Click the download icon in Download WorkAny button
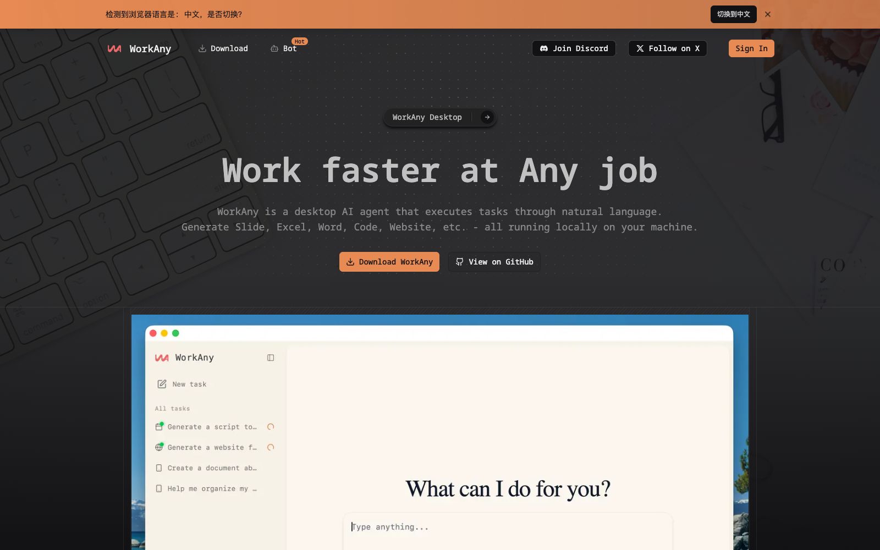Screen dimensions: 880x550 350,262
